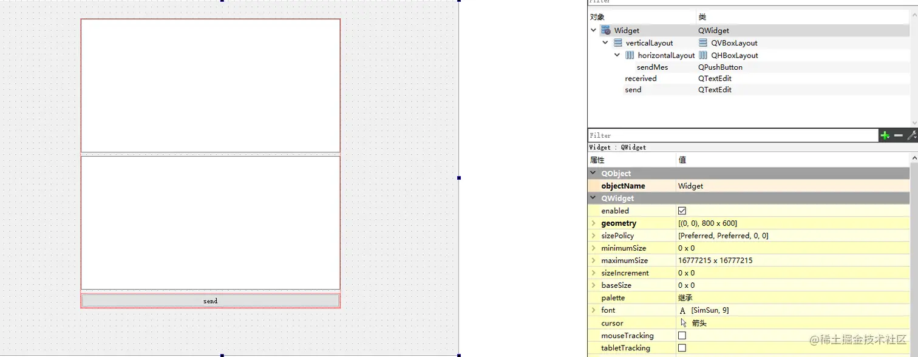Select the cursor property name
This screenshot has height=357, width=918.
point(612,323)
